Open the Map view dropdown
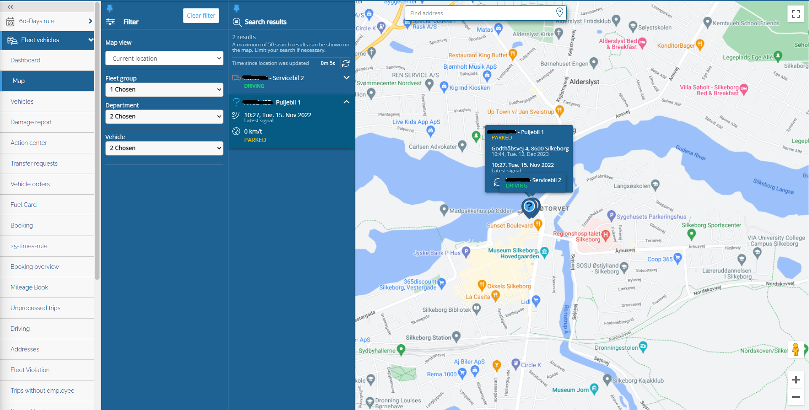 164,59
